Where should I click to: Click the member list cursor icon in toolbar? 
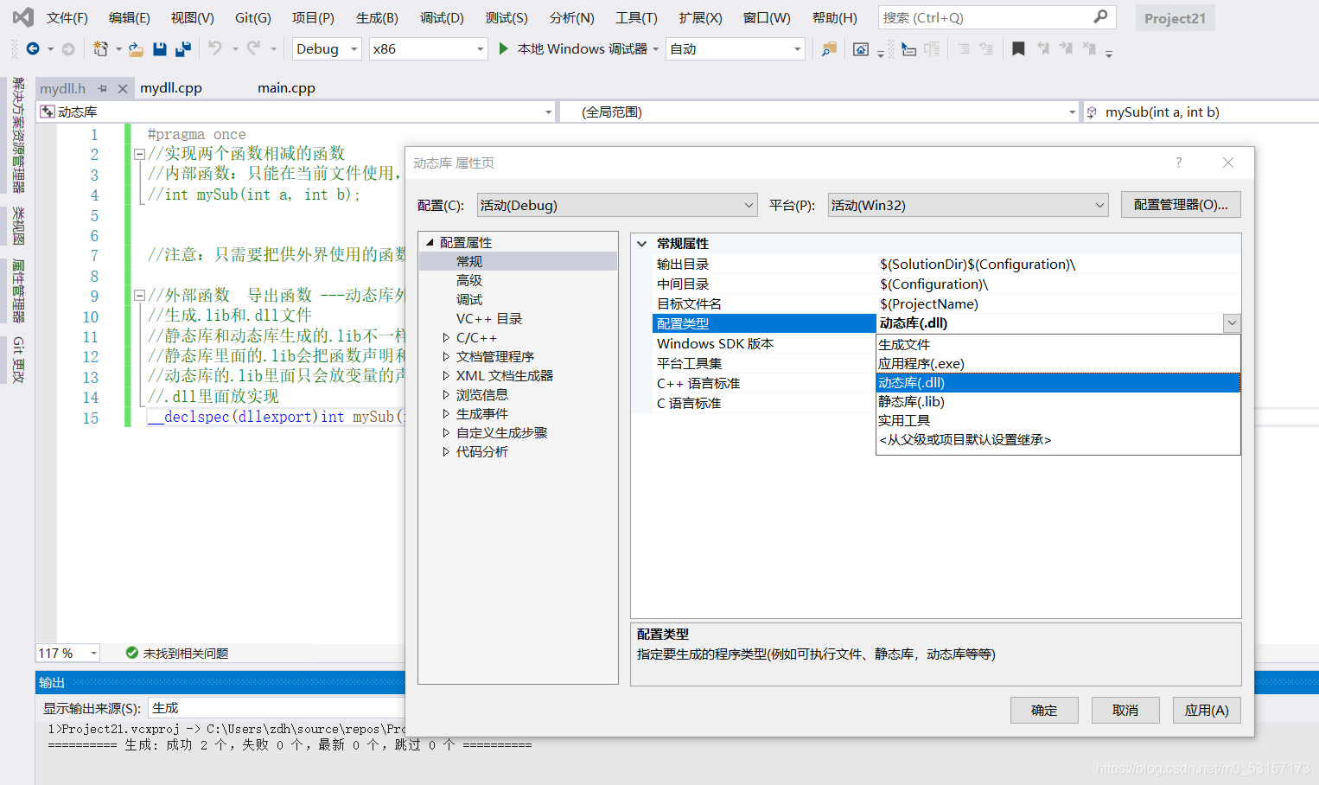coord(908,49)
